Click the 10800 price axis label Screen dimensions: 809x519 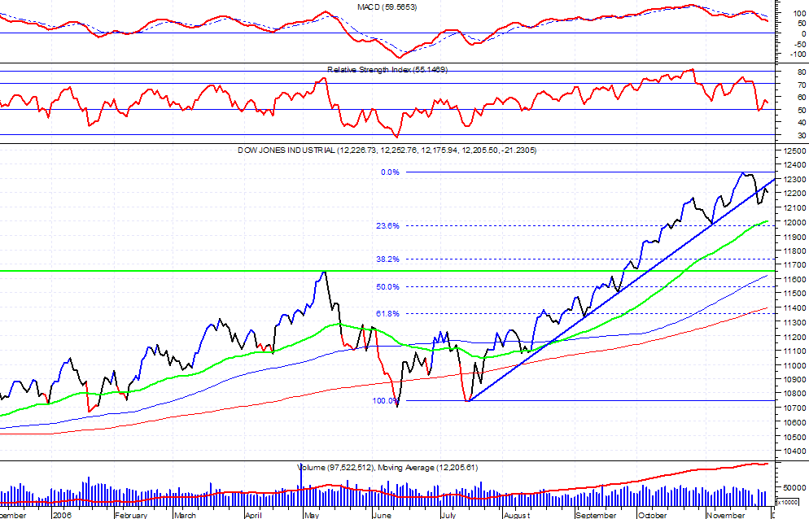coord(794,394)
